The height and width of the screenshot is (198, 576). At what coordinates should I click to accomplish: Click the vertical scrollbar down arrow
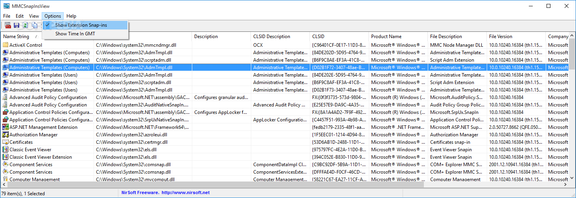[572, 178]
